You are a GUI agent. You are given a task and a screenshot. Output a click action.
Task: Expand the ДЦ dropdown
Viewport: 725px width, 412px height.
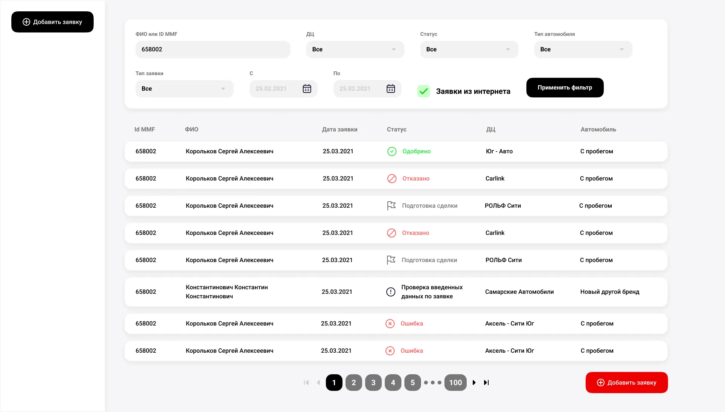coord(355,49)
